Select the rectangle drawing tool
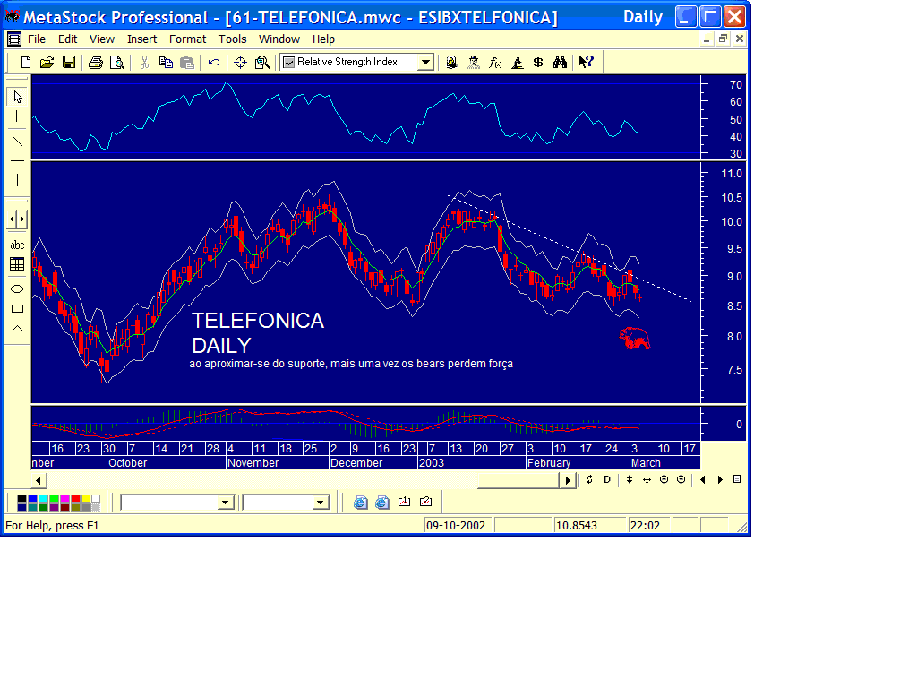The width and height of the screenshot is (917, 688). pos(18,308)
